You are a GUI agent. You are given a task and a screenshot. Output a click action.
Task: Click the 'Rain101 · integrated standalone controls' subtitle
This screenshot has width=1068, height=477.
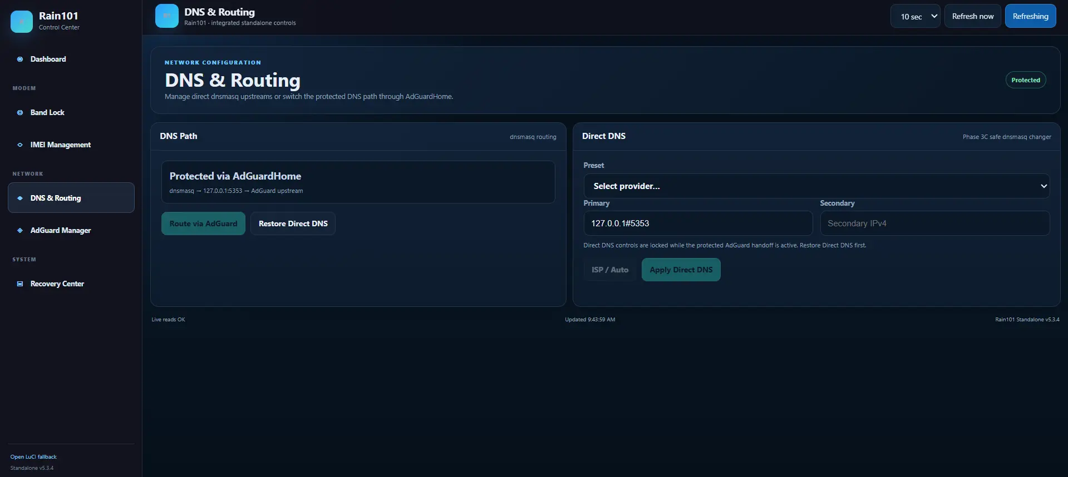(240, 23)
